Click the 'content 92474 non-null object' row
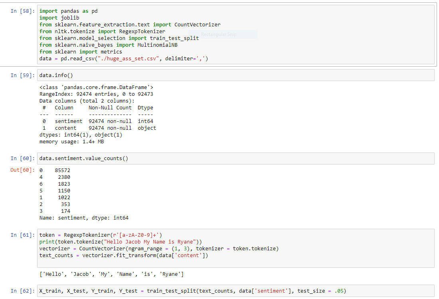 click(x=99, y=128)
